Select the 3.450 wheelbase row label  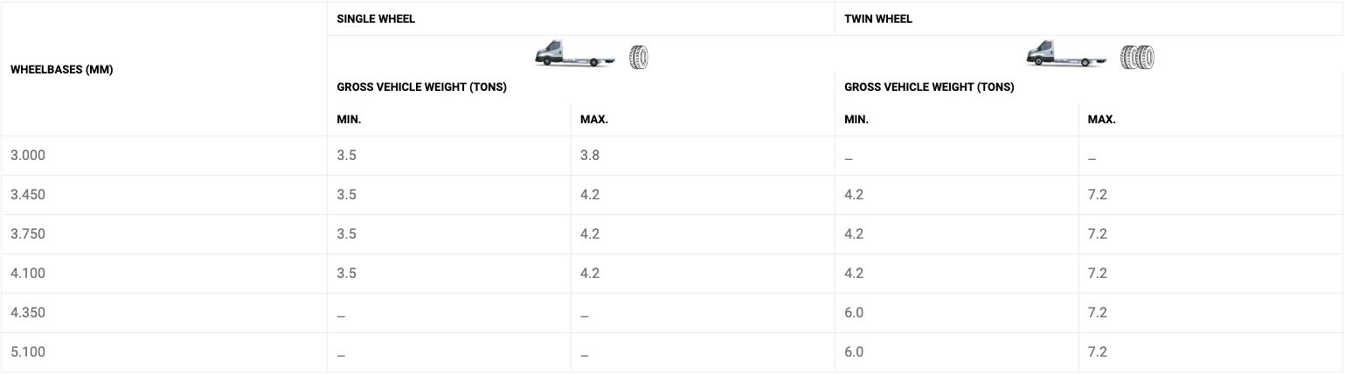(28, 195)
